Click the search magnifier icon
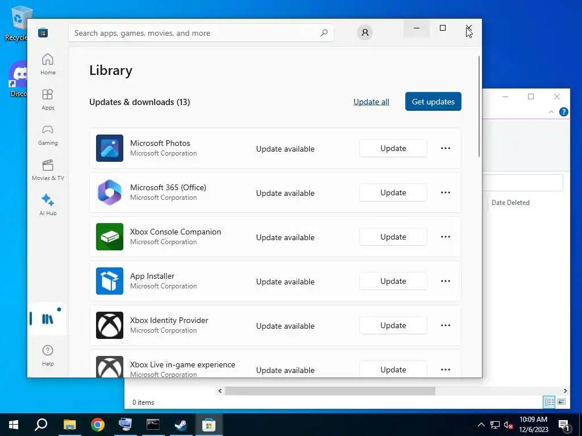This screenshot has width=582, height=436. point(323,32)
